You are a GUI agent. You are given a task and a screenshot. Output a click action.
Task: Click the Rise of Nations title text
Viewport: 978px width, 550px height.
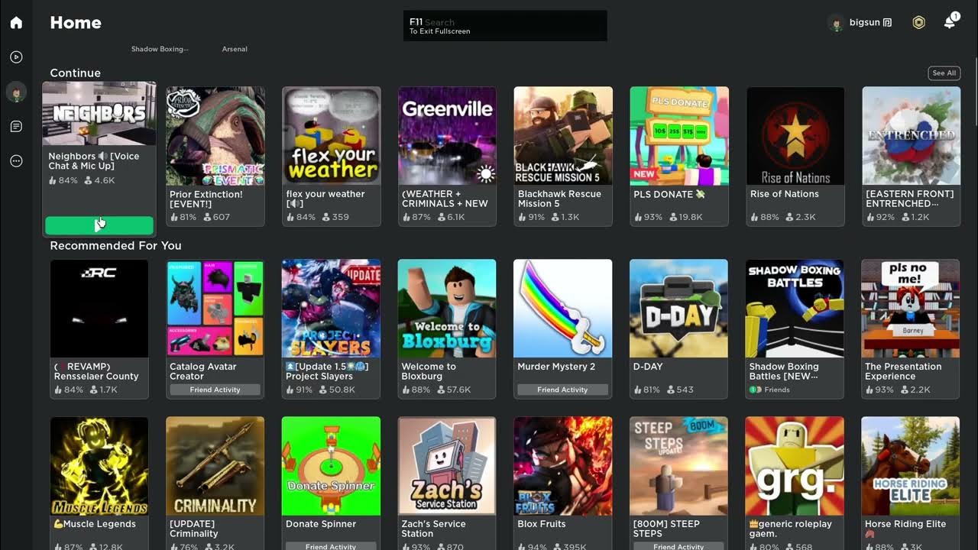[785, 194]
